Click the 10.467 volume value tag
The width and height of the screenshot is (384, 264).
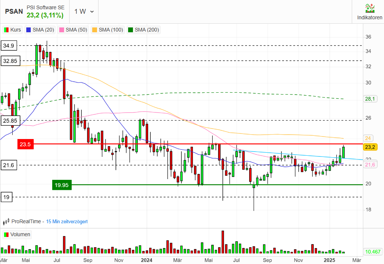[x=373, y=252]
